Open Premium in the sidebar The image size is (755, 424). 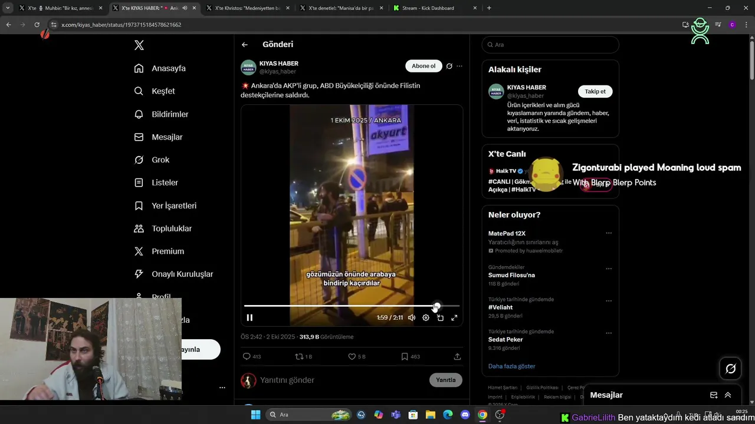(x=159, y=251)
